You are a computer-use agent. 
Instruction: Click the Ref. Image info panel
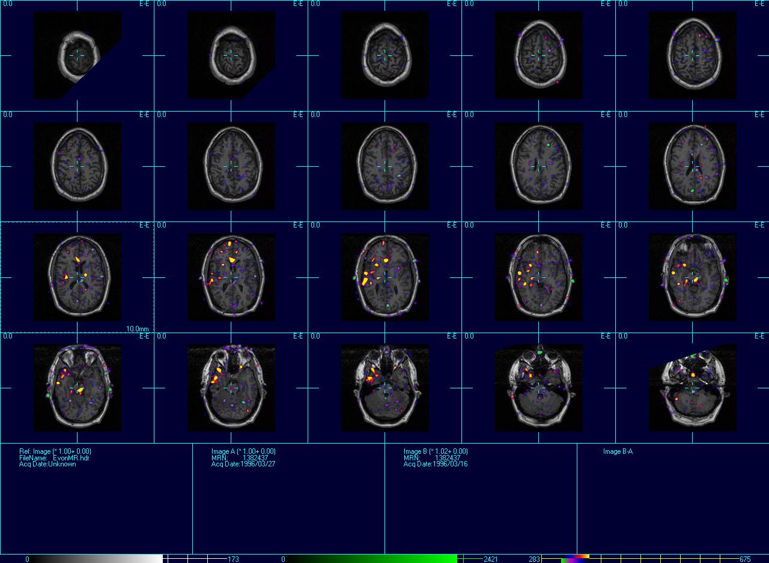[96, 498]
